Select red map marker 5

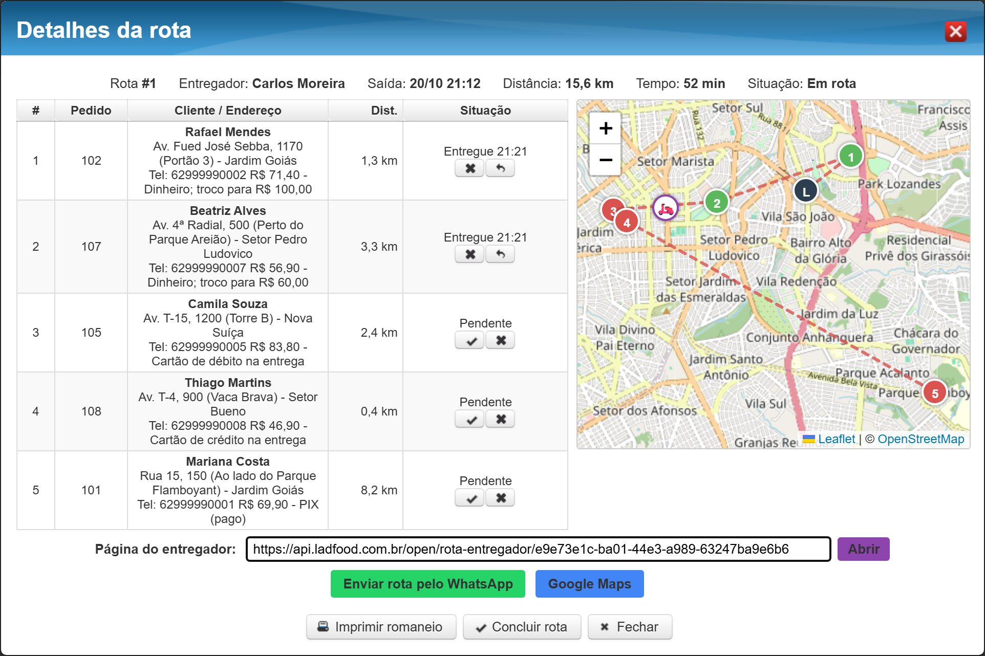pos(935,393)
